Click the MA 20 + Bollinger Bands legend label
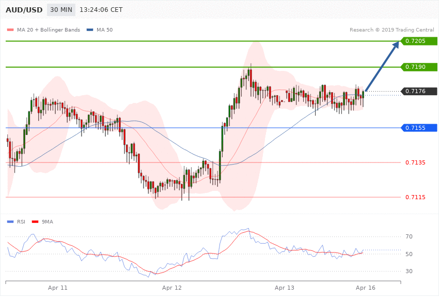 pyautogui.click(x=49, y=29)
